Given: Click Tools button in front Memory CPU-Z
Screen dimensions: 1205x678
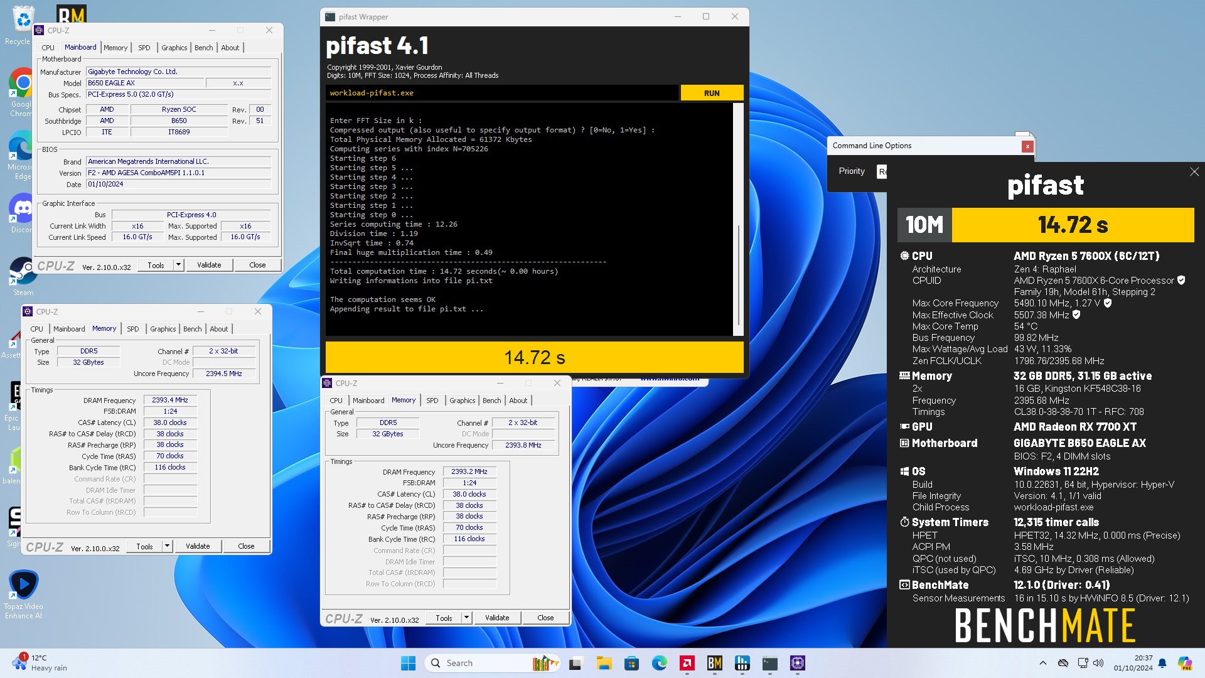Looking at the screenshot, I should pyautogui.click(x=444, y=618).
